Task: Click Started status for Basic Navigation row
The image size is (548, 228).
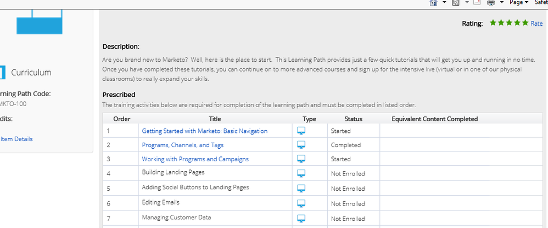Action: 341,131
